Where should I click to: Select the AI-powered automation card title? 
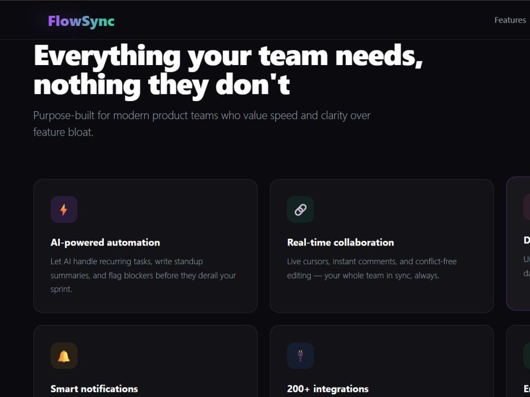click(105, 243)
